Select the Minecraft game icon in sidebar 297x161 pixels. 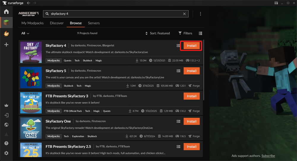pos(6,22)
